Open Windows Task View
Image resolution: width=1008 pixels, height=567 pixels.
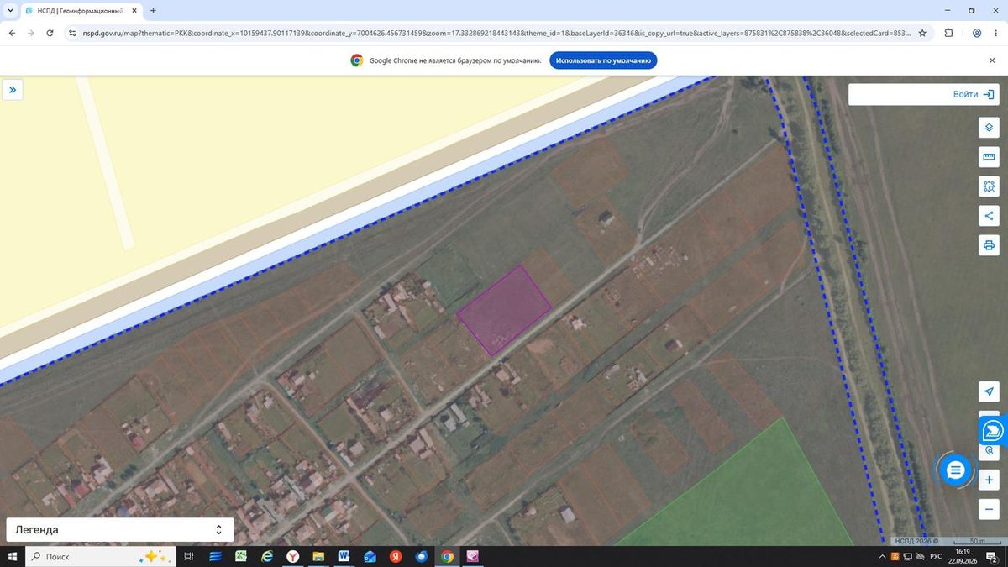189,556
